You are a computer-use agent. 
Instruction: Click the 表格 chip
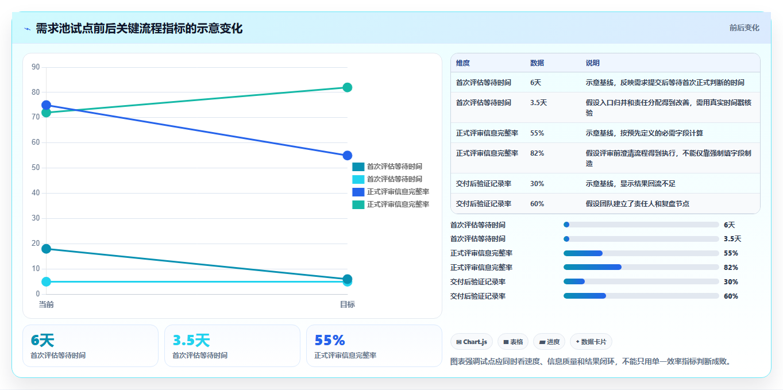click(513, 342)
